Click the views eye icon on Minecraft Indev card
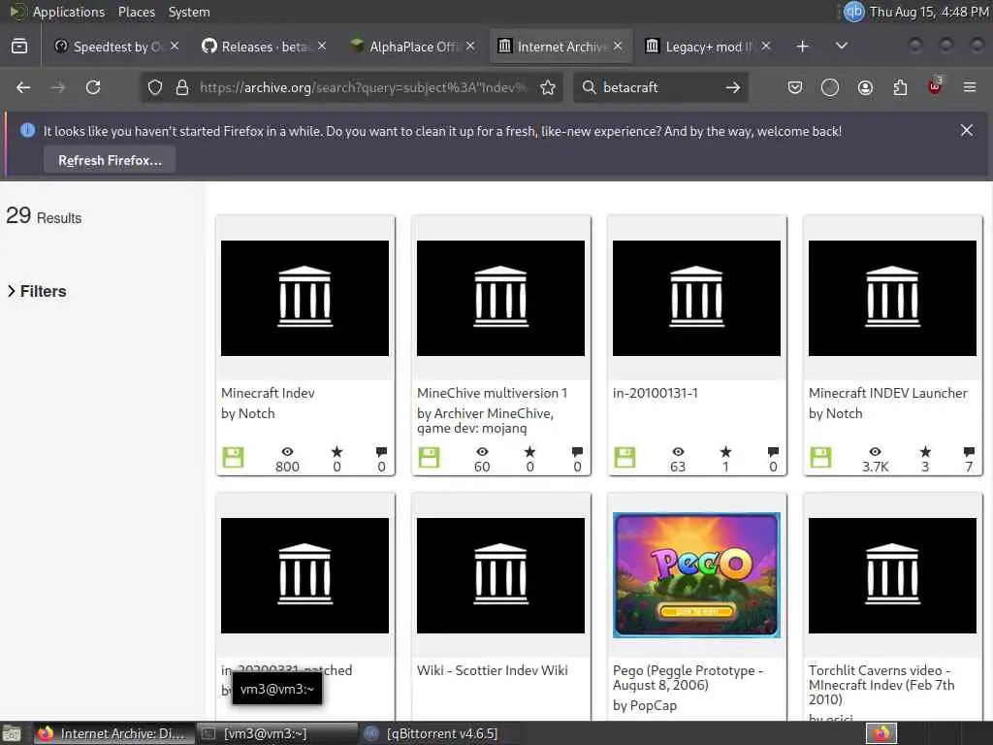The height and width of the screenshot is (745, 993). pyautogui.click(x=287, y=452)
